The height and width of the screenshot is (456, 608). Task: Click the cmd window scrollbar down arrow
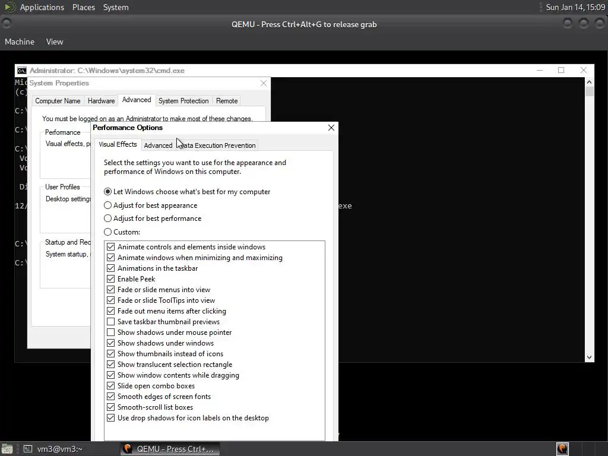pos(589,357)
